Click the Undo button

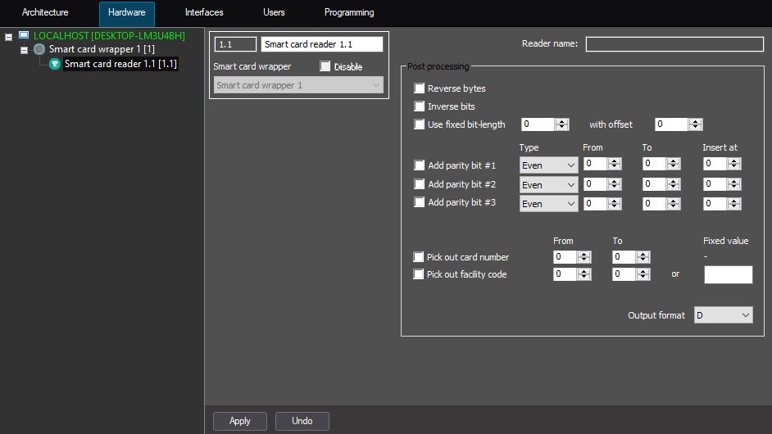[x=302, y=421]
